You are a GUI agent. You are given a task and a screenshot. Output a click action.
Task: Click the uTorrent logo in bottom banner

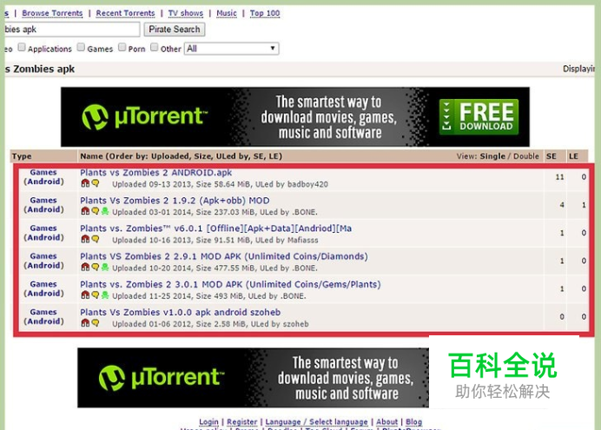[161, 378]
